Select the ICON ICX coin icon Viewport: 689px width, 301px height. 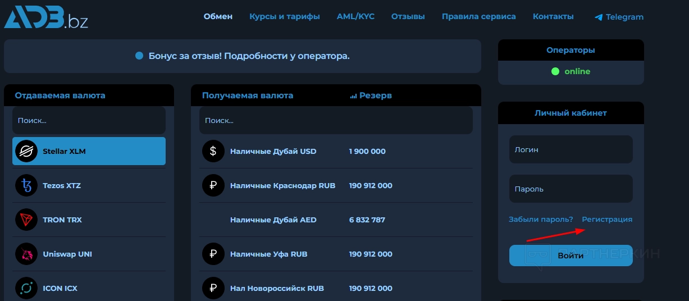(26, 288)
